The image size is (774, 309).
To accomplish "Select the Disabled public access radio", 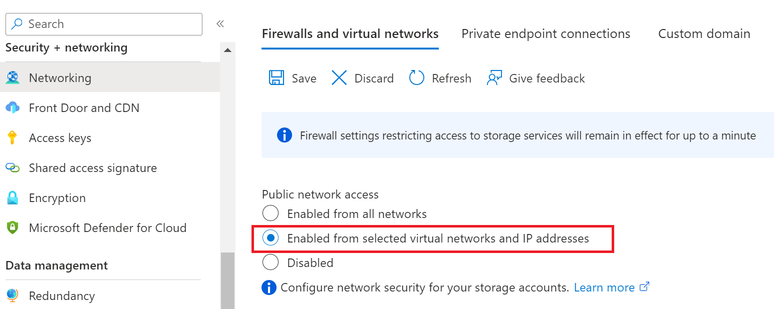I will coord(271,262).
